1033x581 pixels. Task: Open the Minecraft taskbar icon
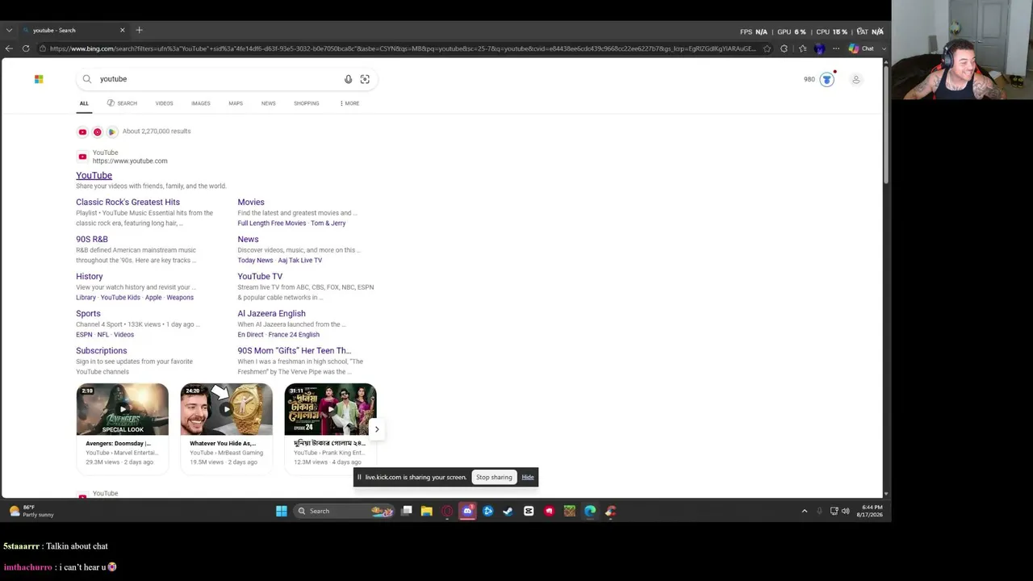point(570,511)
